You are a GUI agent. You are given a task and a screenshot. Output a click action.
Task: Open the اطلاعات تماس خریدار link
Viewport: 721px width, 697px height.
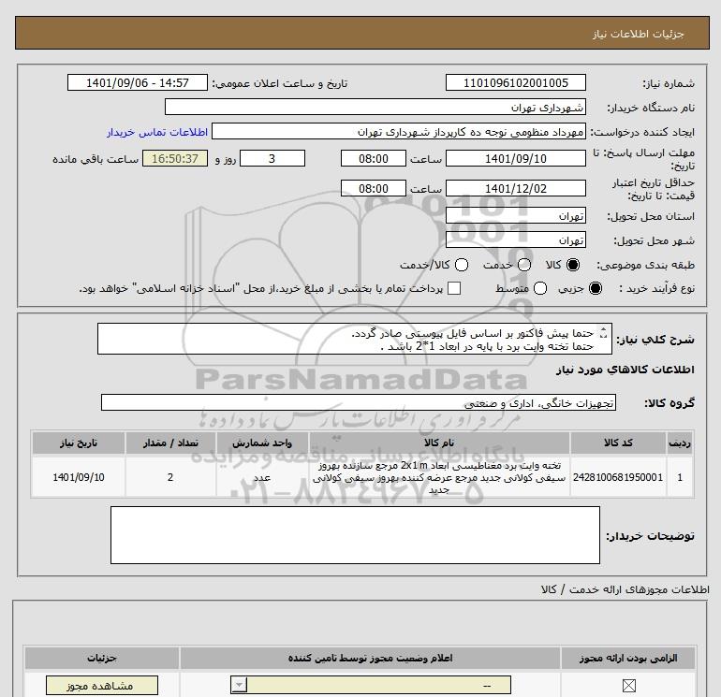tap(157, 132)
